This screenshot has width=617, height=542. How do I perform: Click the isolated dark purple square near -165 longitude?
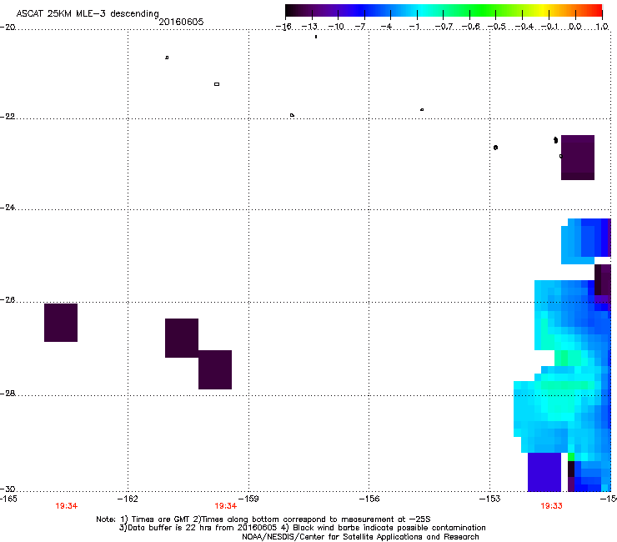61,323
